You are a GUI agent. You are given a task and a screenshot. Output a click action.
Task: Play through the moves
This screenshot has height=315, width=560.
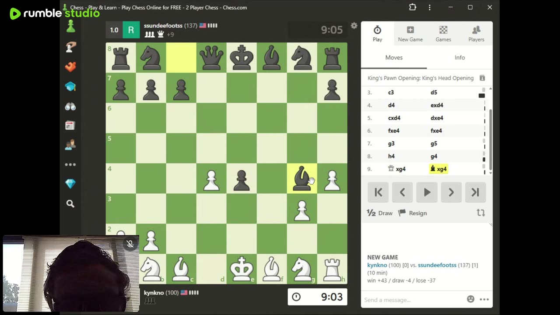pyautogui.click(x=427, y=192)
